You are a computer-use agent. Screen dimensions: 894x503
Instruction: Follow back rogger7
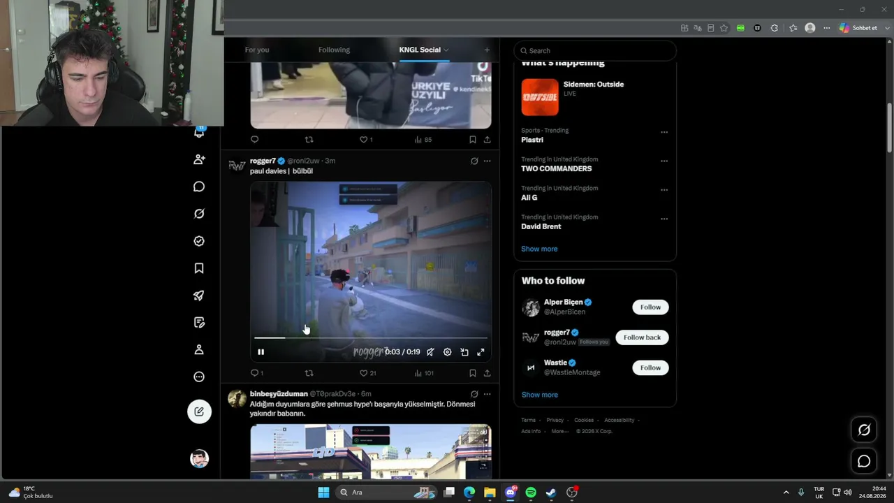pos(642,337)
